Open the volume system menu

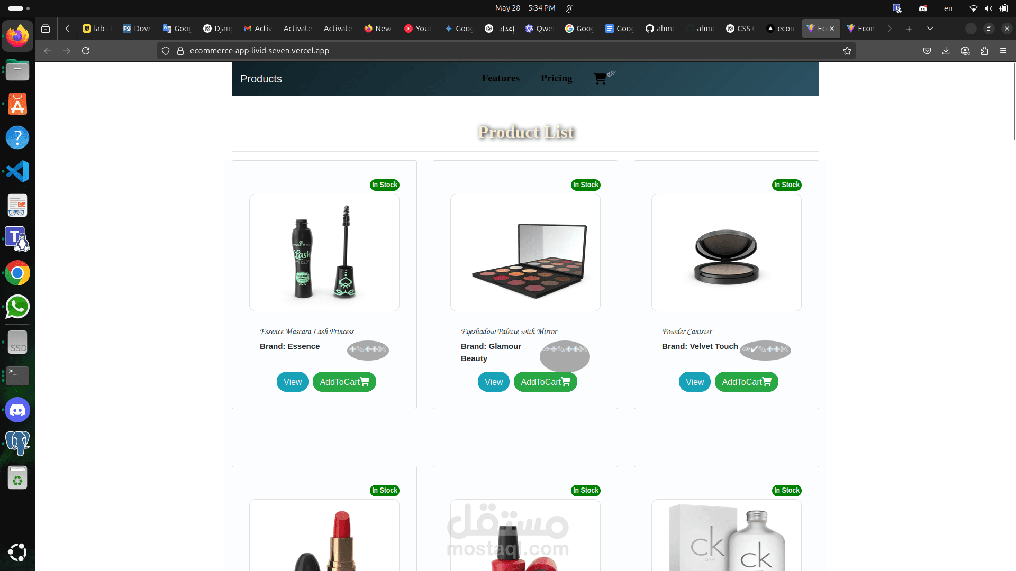tap(988, 8)
